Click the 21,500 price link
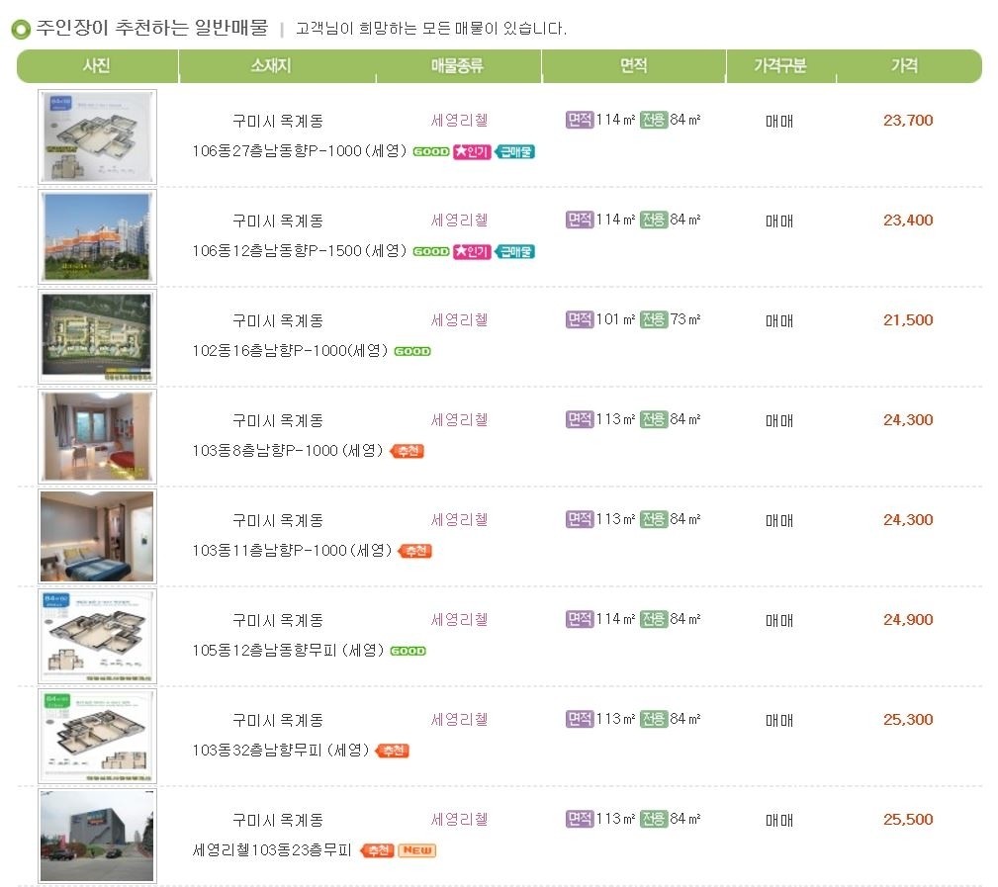Image resolution: width=998 pixels, height=887 pixels. (908, 320)
